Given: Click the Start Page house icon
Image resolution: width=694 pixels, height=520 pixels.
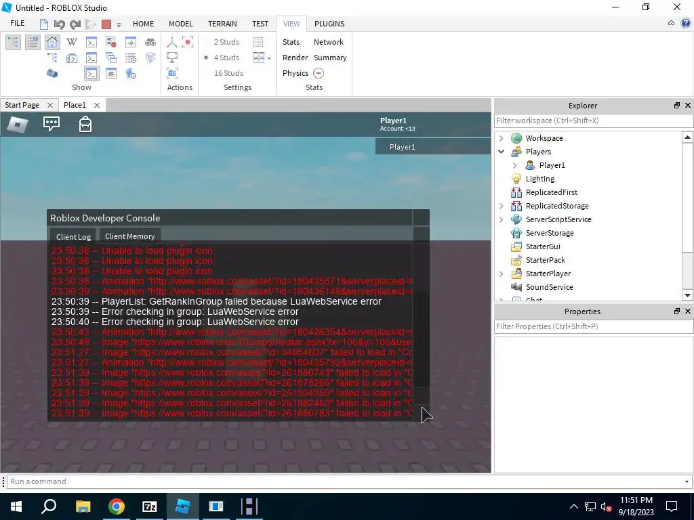Looking at the screenshot, I should [x=52, y=43].
